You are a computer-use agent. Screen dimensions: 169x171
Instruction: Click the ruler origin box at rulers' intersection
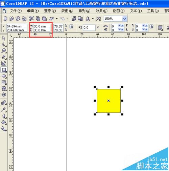(x=11, y=36)
